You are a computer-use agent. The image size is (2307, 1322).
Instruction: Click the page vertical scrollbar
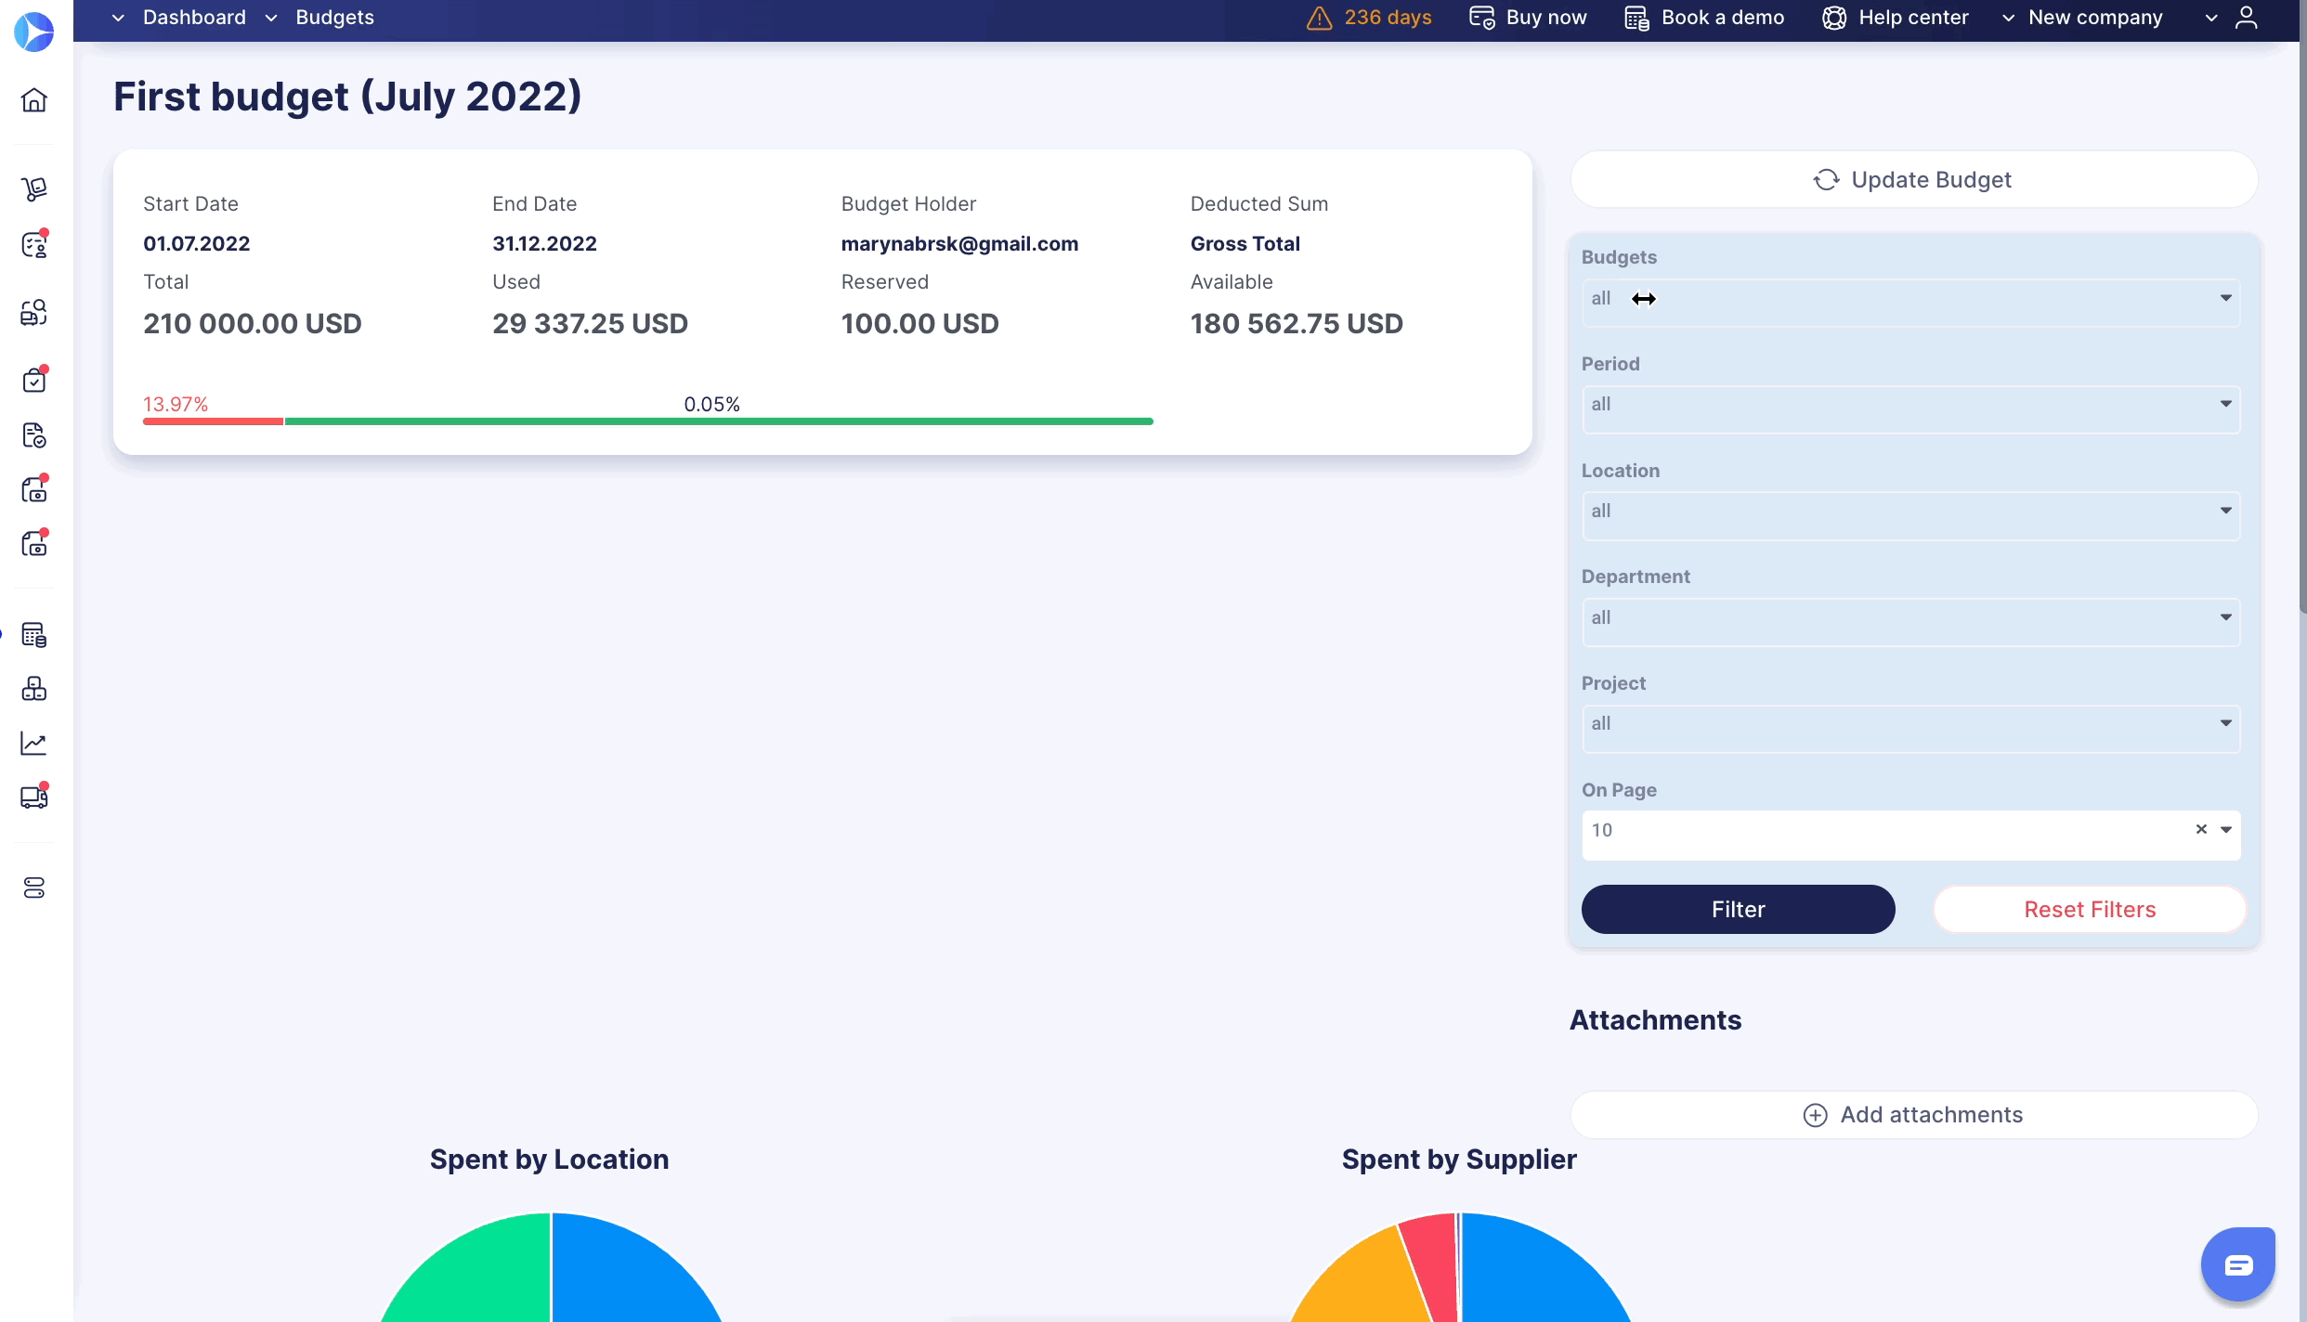click(2302, 306)
